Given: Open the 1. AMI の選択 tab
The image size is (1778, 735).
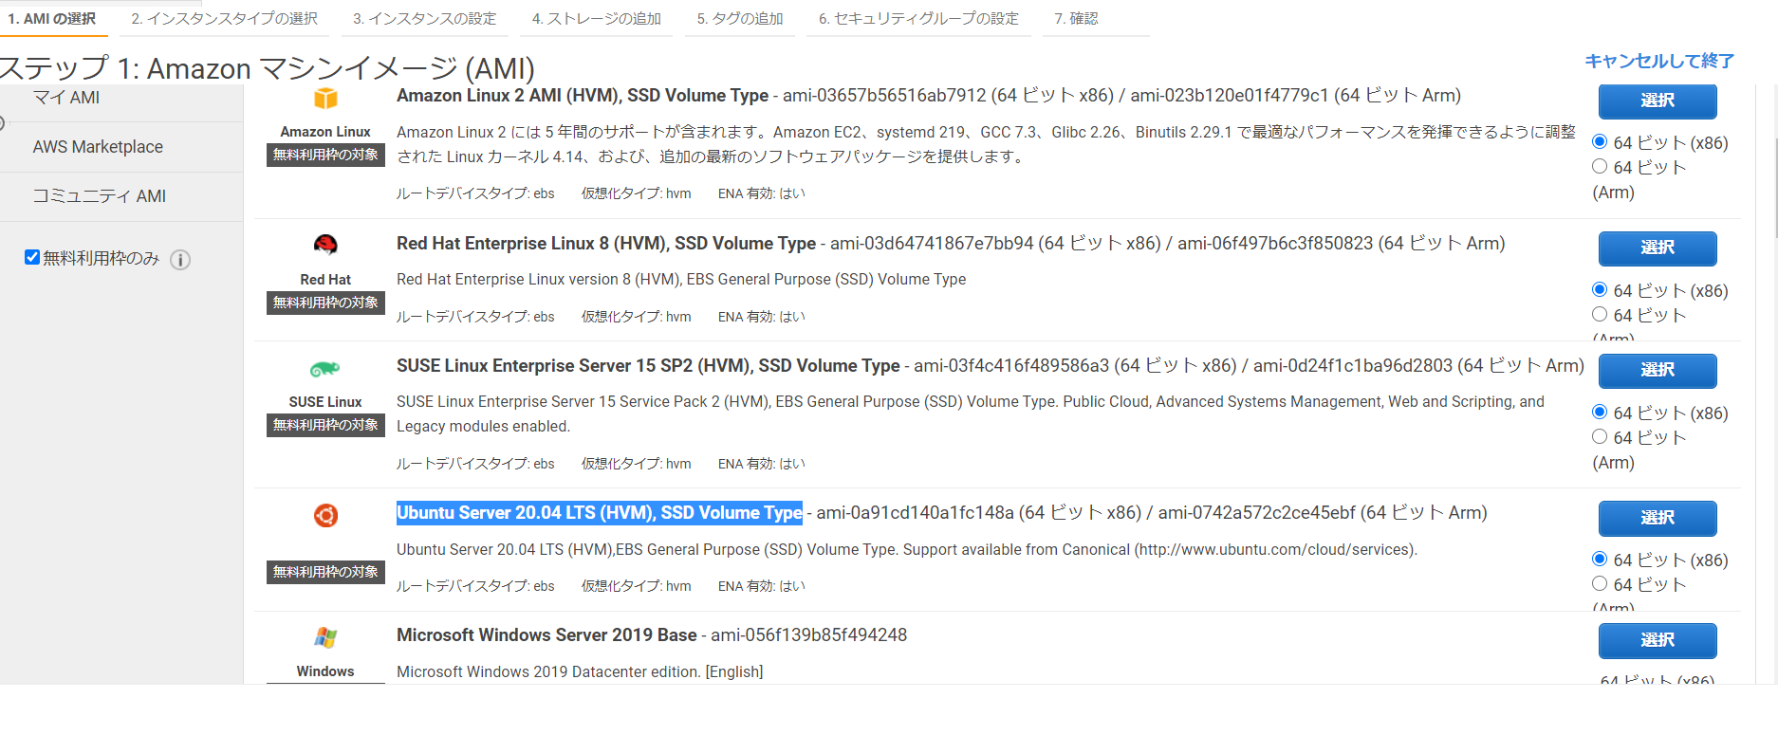Looking at the screenshot, I should click(x=52, y=19).
